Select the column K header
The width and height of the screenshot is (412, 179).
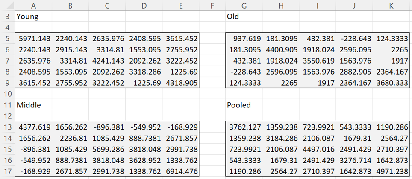click(x=391, y=5)
